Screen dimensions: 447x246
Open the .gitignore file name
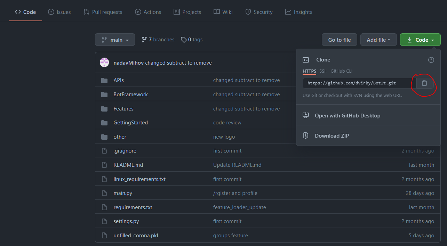(x=125, y=151)
